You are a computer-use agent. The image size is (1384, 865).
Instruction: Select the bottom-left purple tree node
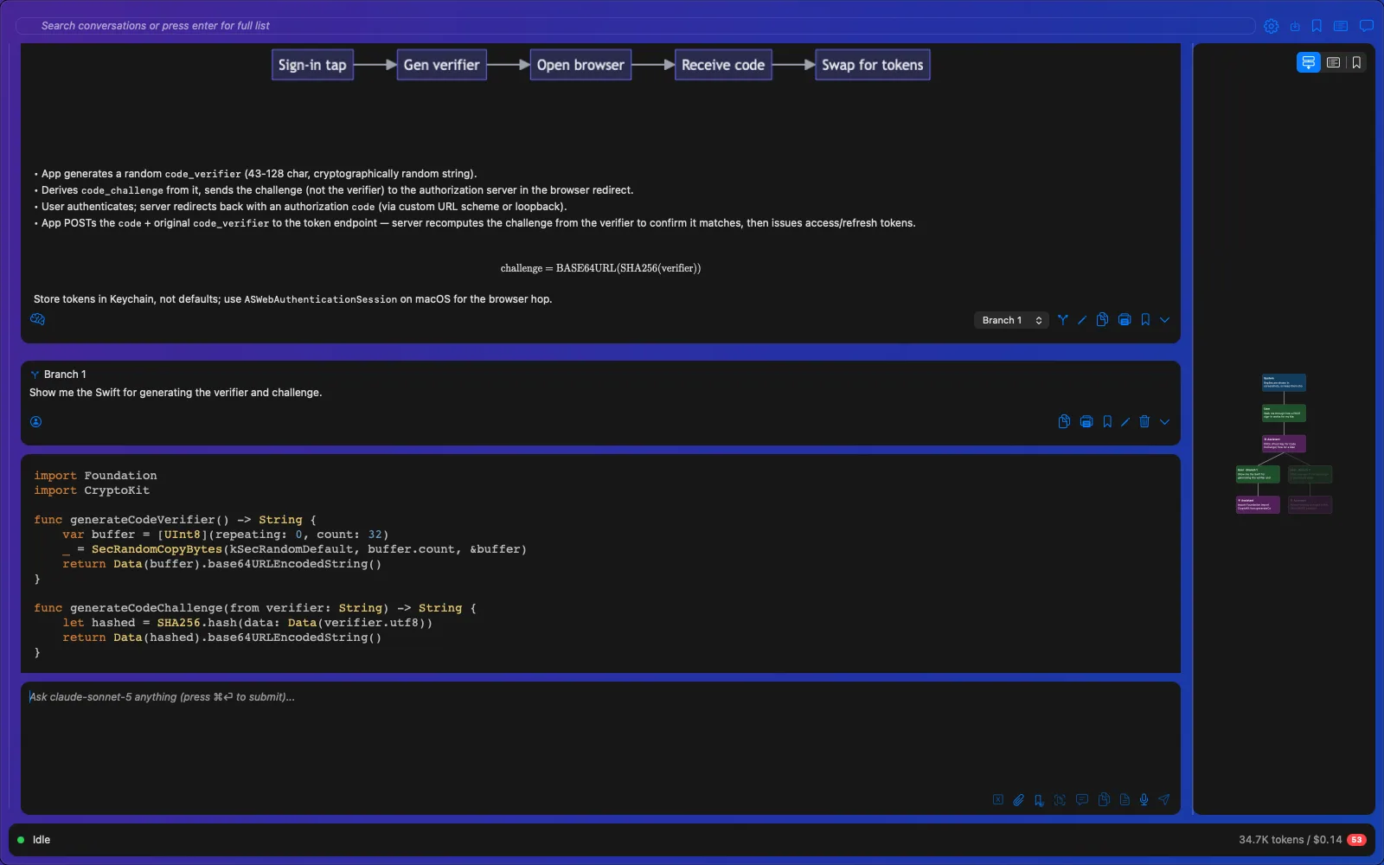click(x=1258, y=504)
